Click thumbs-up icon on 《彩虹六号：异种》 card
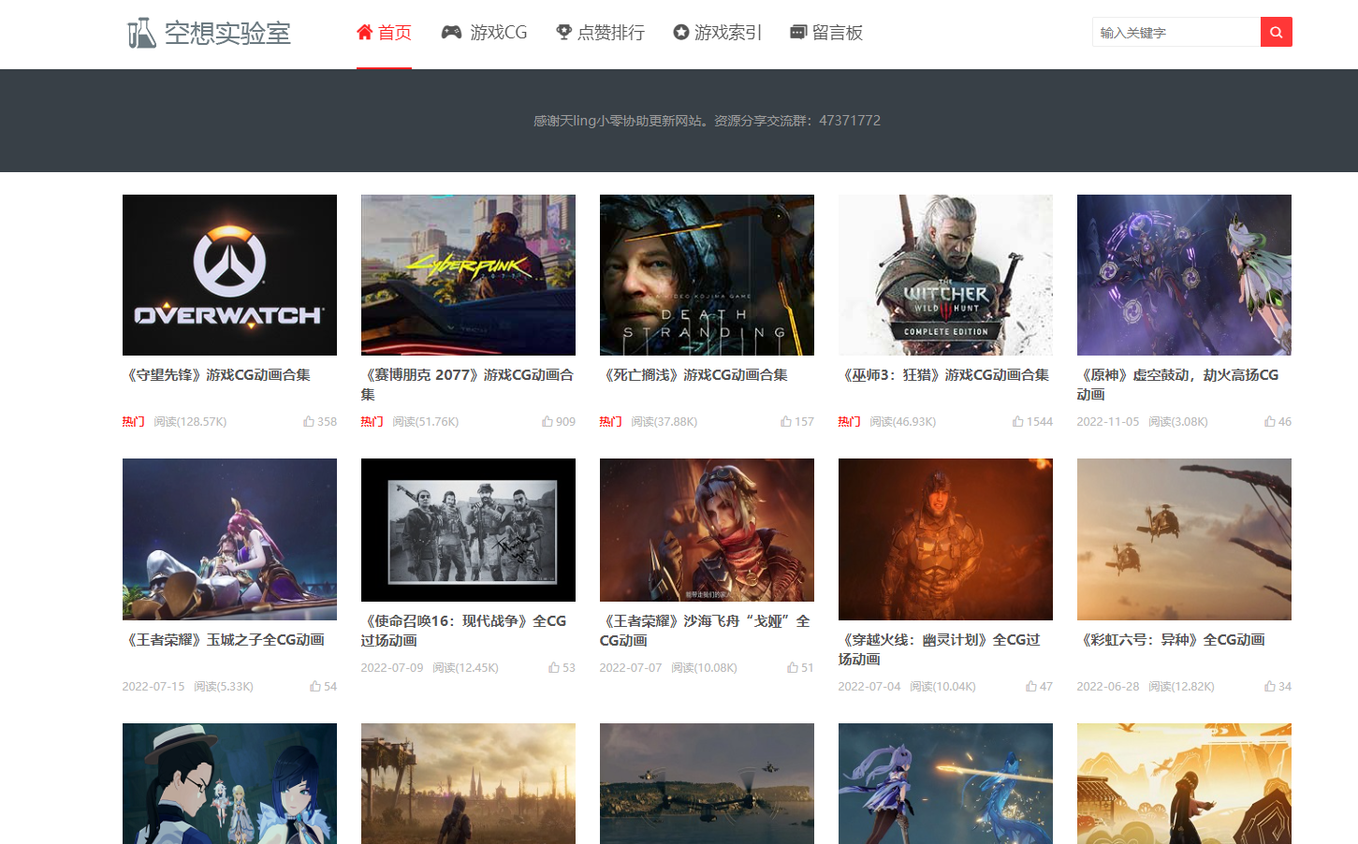This screenshot has width=1358, height=844. (x=1269, y=687)
